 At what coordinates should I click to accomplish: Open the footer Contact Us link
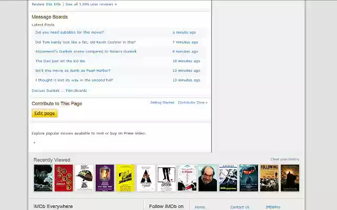point(240,207)
